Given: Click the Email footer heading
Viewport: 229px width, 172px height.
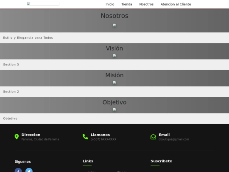Looking at the screenshot, I should coord(164,135).
